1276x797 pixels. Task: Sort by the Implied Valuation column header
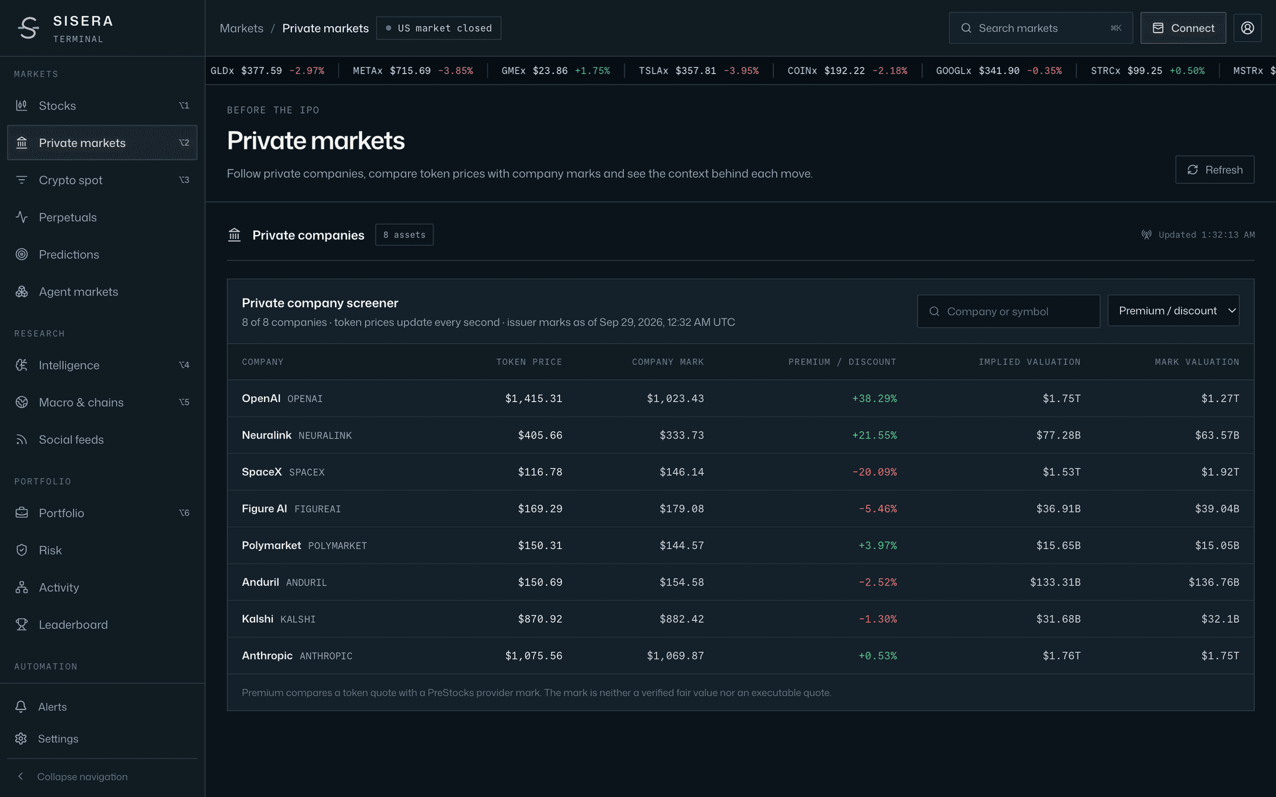1029,362
